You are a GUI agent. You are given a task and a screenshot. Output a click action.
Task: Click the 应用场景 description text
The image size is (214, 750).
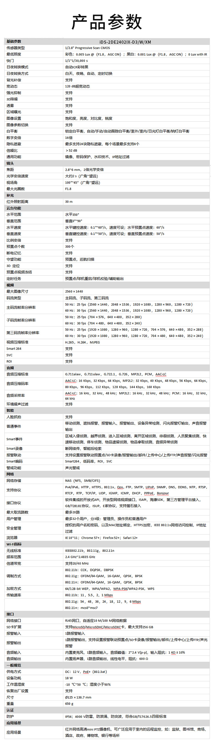135,732
